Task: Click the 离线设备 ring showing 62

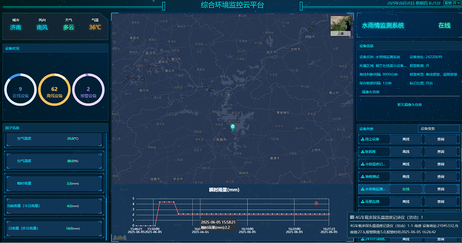Action: [x=54, y=90]
